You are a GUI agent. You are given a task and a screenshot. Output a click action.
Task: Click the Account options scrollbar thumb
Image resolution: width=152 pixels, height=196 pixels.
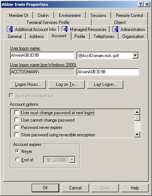click(x=137, y=118)
